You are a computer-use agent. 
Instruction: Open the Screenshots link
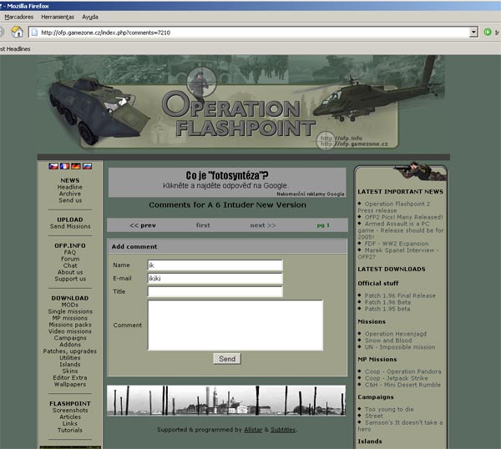click(x=70, y=411)
